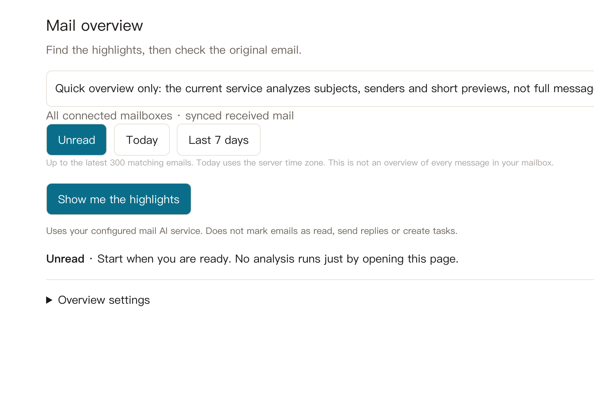Switch the overview range to Today
This screenshot has height=405, width=594.
(x=142, y=140)
